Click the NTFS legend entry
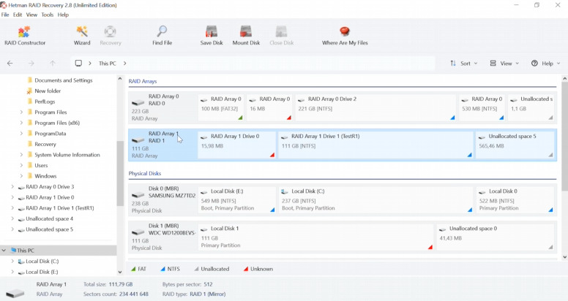Screen dimensions: 568x301 coord(170,269)
